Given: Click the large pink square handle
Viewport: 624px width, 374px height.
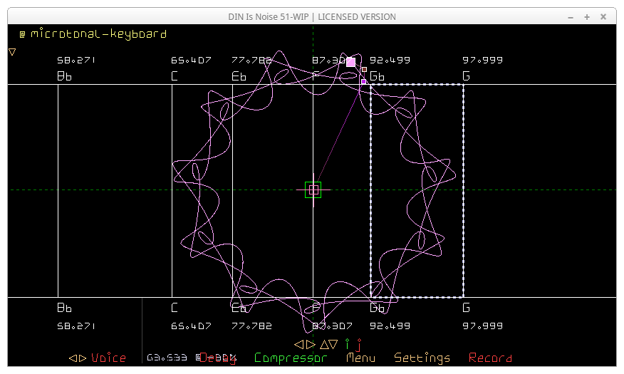Looking at the screenshot, I should click(x=350, y=62).
